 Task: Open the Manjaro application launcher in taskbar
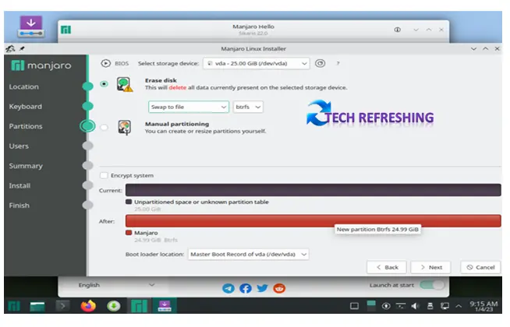tap(14, 306)
